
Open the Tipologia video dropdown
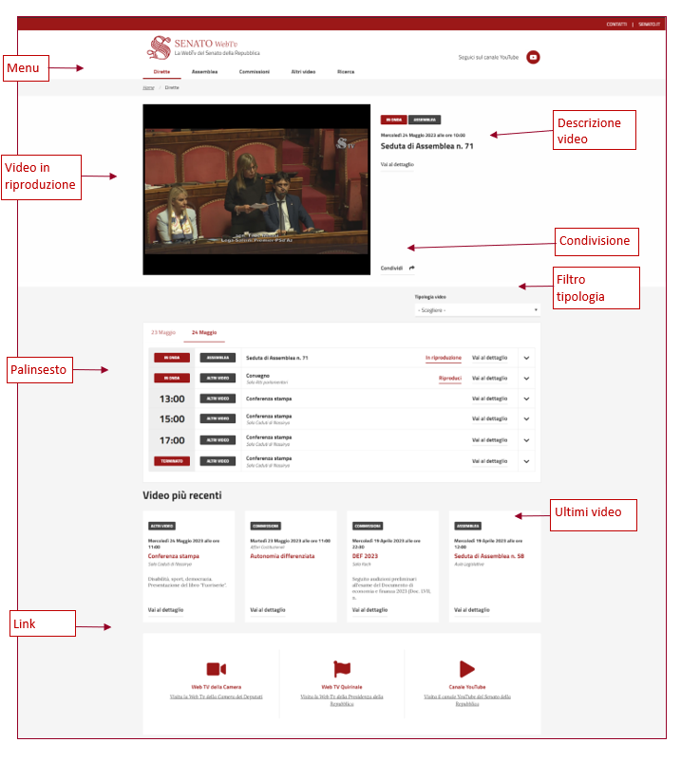[x=477, y=309]
